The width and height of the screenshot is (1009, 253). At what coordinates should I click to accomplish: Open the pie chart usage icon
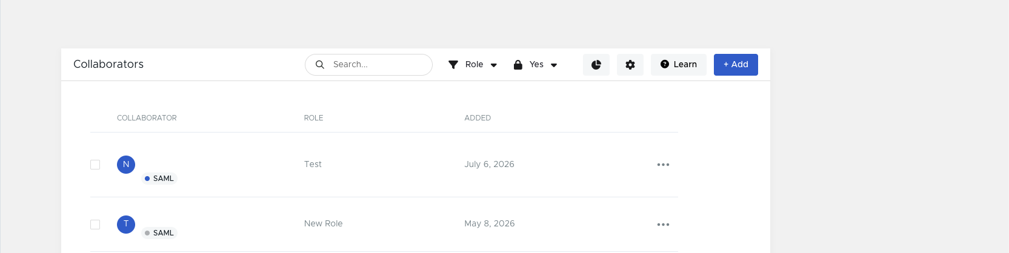[x=596, y=65]
